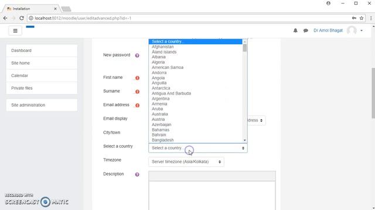Click country list scroll down arrow

[x=245, y=140]
